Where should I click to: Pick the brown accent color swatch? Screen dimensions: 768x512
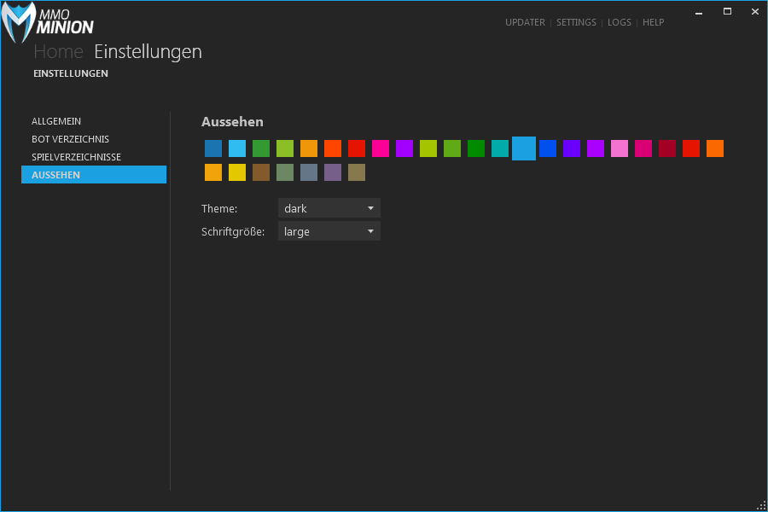click(x=261, y=172)
